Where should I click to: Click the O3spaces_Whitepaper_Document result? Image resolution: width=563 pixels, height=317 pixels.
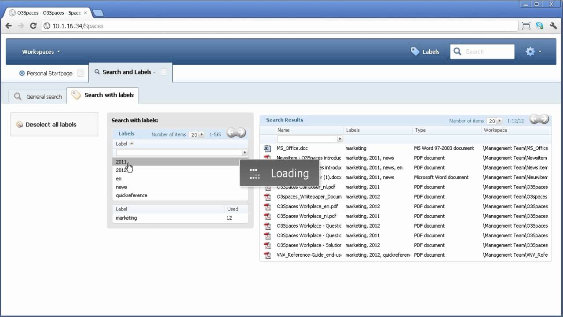309,197
